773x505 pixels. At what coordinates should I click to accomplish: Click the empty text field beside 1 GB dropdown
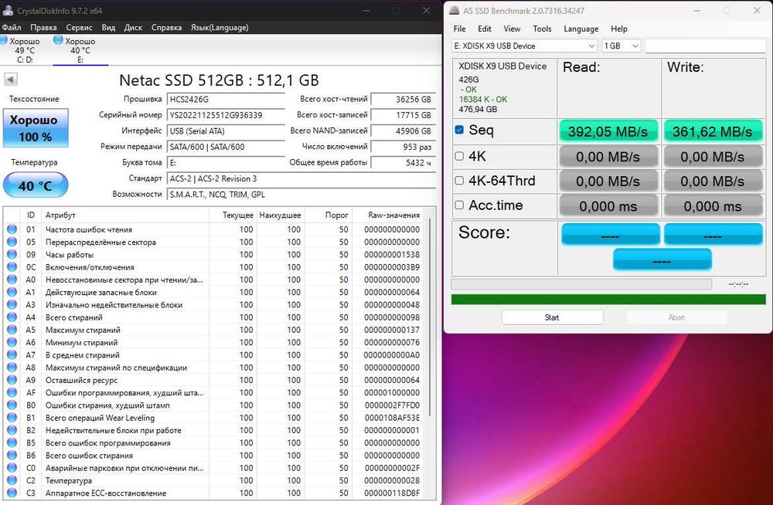[x=706, y=46]
